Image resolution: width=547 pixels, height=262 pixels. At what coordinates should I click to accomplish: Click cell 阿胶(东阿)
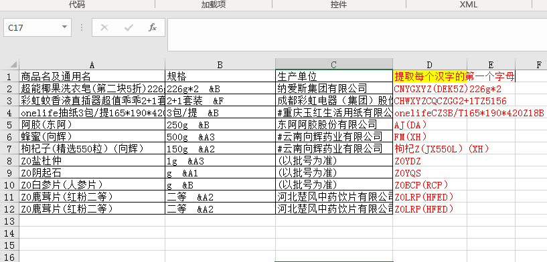click(92, 124)
